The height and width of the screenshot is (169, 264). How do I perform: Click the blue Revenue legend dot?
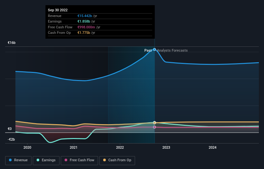10,160
